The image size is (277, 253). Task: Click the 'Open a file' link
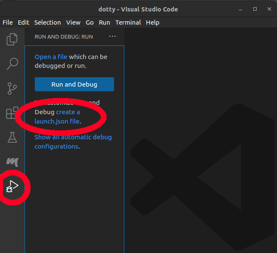pyautogui.click(x=51, y=57)
